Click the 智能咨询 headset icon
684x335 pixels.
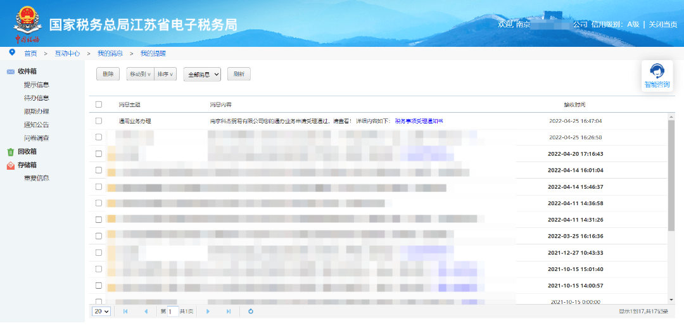[x=657, y=72]
